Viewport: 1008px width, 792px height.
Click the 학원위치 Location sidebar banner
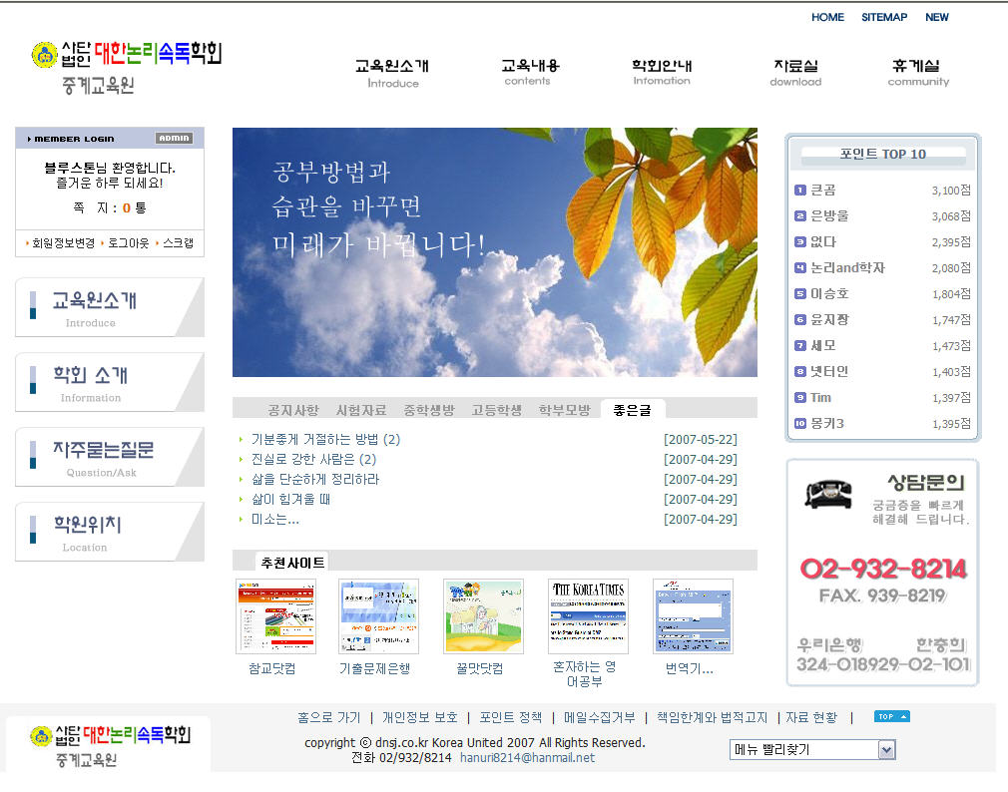(x=108, y=532)
